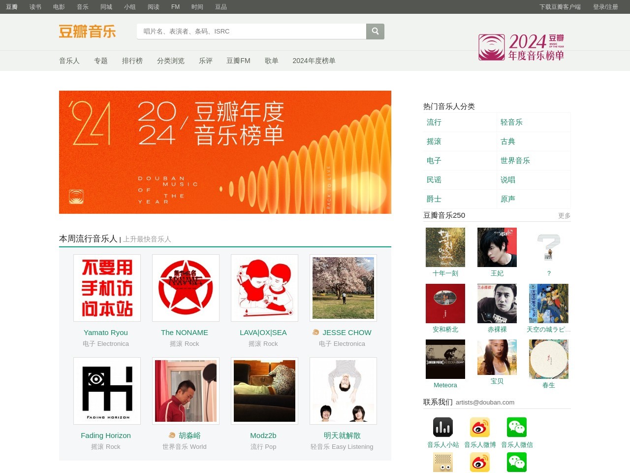Open the 安和桥北 album cover
Image resolution: width=630 pixels, height=473 pixels.
tap(445, 304)
